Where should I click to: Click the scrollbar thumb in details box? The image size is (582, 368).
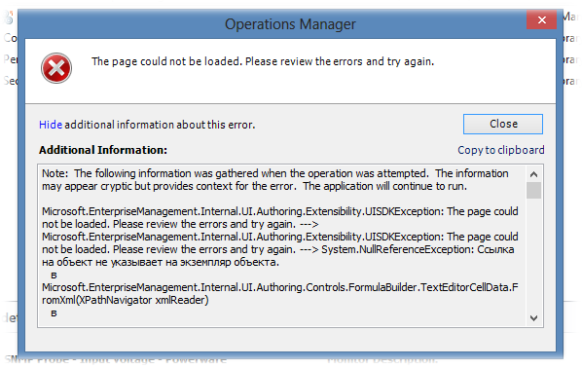pos(533,191)
